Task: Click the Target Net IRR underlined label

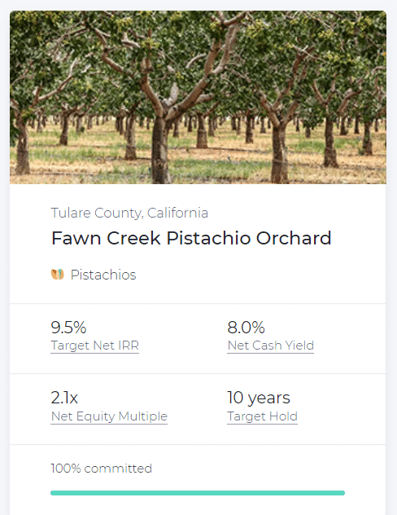Action: click(x=94, y=346)
